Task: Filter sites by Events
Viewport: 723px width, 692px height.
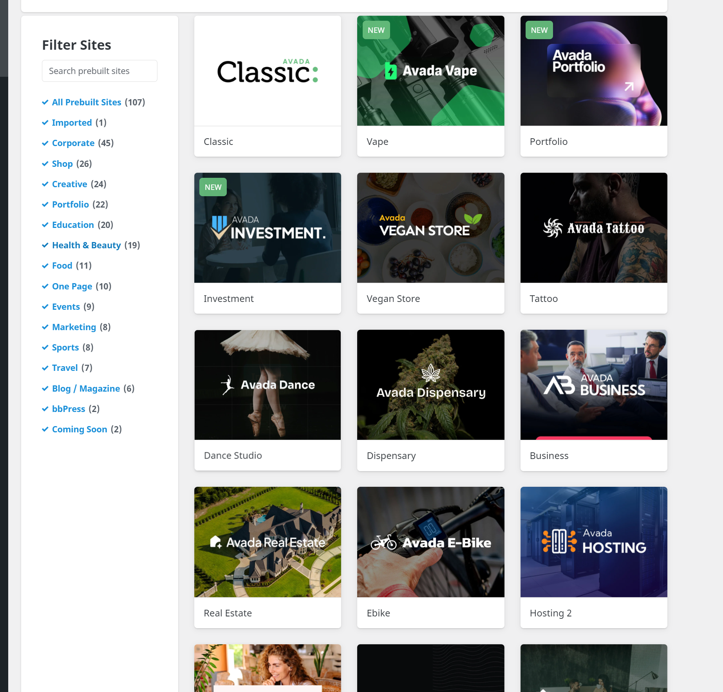Action: (x=66, y=307)
